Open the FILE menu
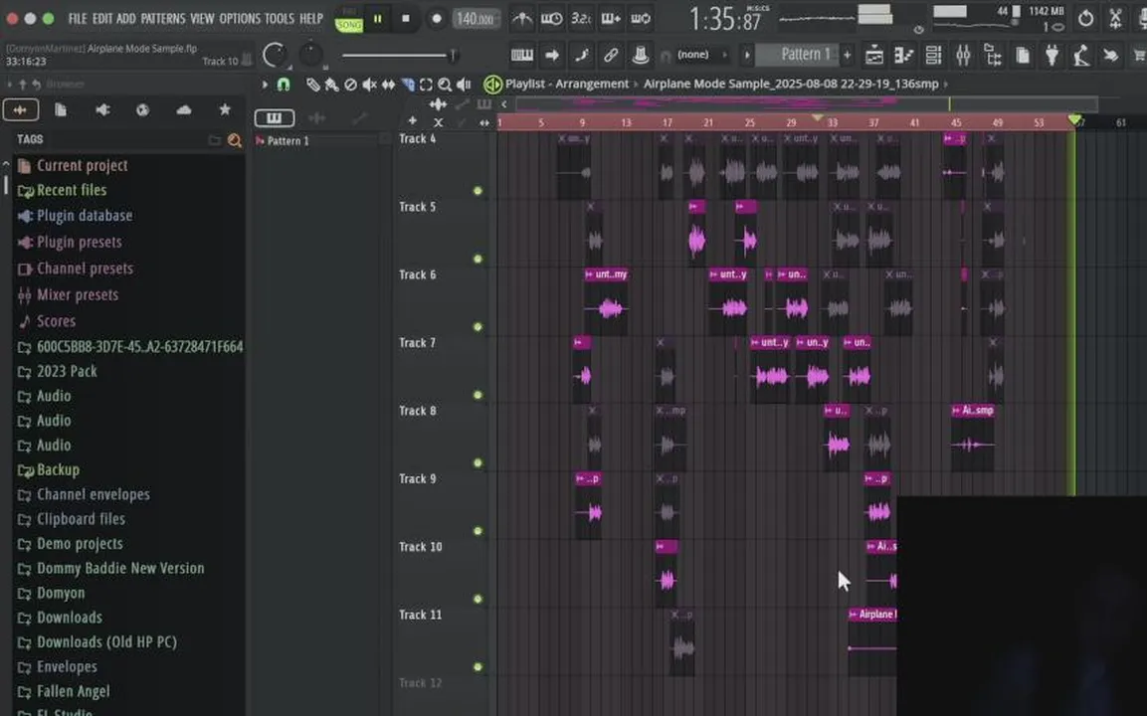 coord(78,18)
